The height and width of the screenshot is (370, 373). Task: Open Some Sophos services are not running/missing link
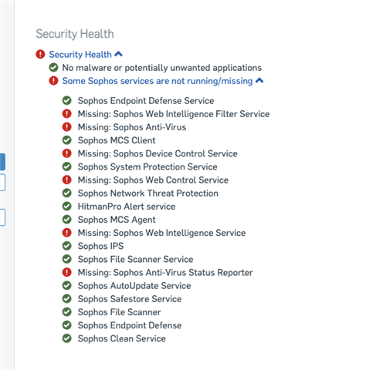[x=158, y=81]
